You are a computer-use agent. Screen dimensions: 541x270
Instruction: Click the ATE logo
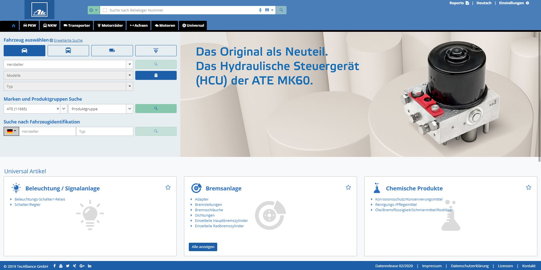click(39, 10)
